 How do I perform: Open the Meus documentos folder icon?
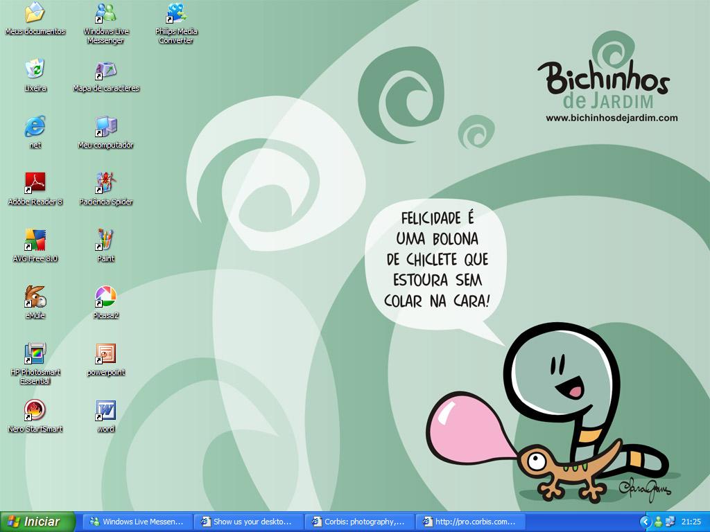point(35,13)
